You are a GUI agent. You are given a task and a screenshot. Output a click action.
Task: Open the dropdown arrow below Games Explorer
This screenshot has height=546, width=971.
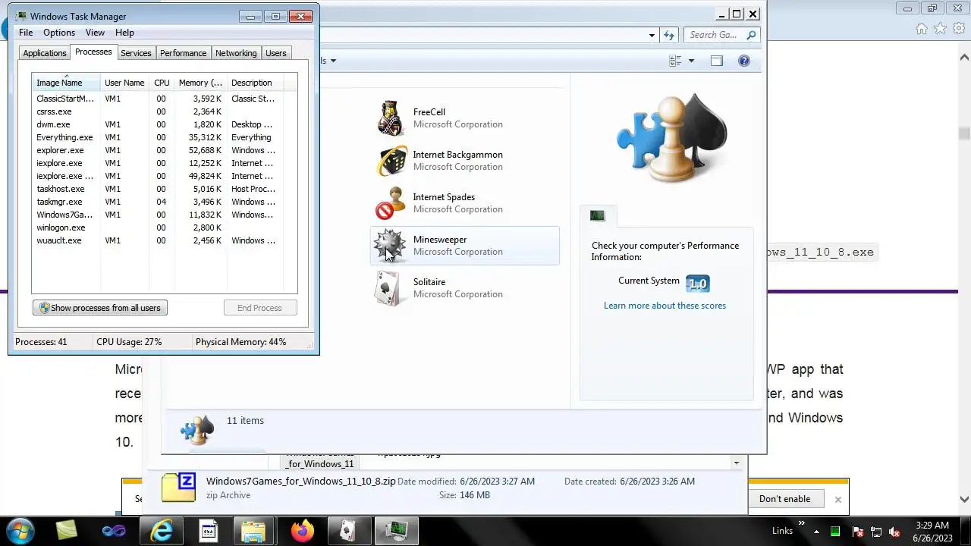[x=736, y=463]
